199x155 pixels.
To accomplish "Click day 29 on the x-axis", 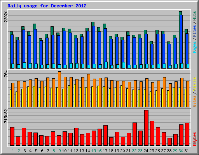I will pos(175,151).
